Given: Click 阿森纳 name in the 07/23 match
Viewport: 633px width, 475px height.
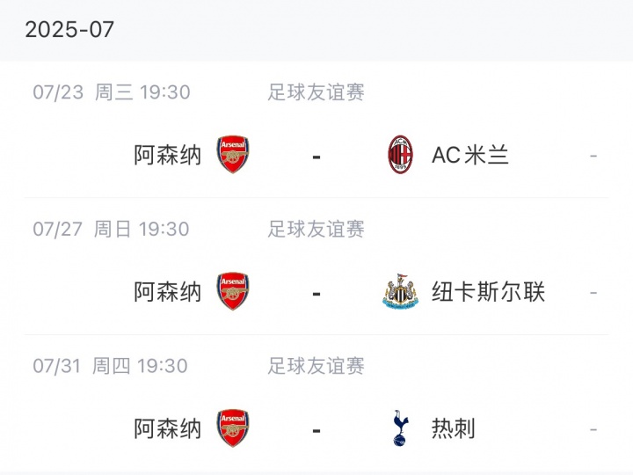Looking at the screenshot, I should (168, 156).
